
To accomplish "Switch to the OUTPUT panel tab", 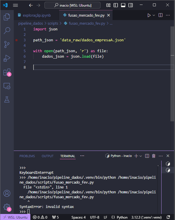I will [x=48, y=156].
